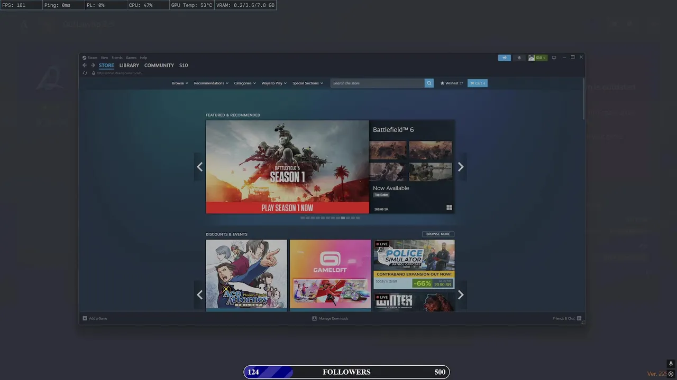Select the last featured carousel dot
The width and height of the screenshot is (677, 380).
click(358, 217)
